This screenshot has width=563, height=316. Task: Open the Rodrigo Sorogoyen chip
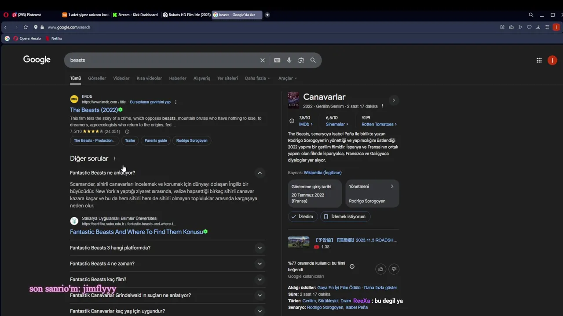(x=192, y=140)
